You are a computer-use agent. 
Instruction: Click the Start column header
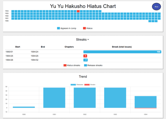[17, 47]
